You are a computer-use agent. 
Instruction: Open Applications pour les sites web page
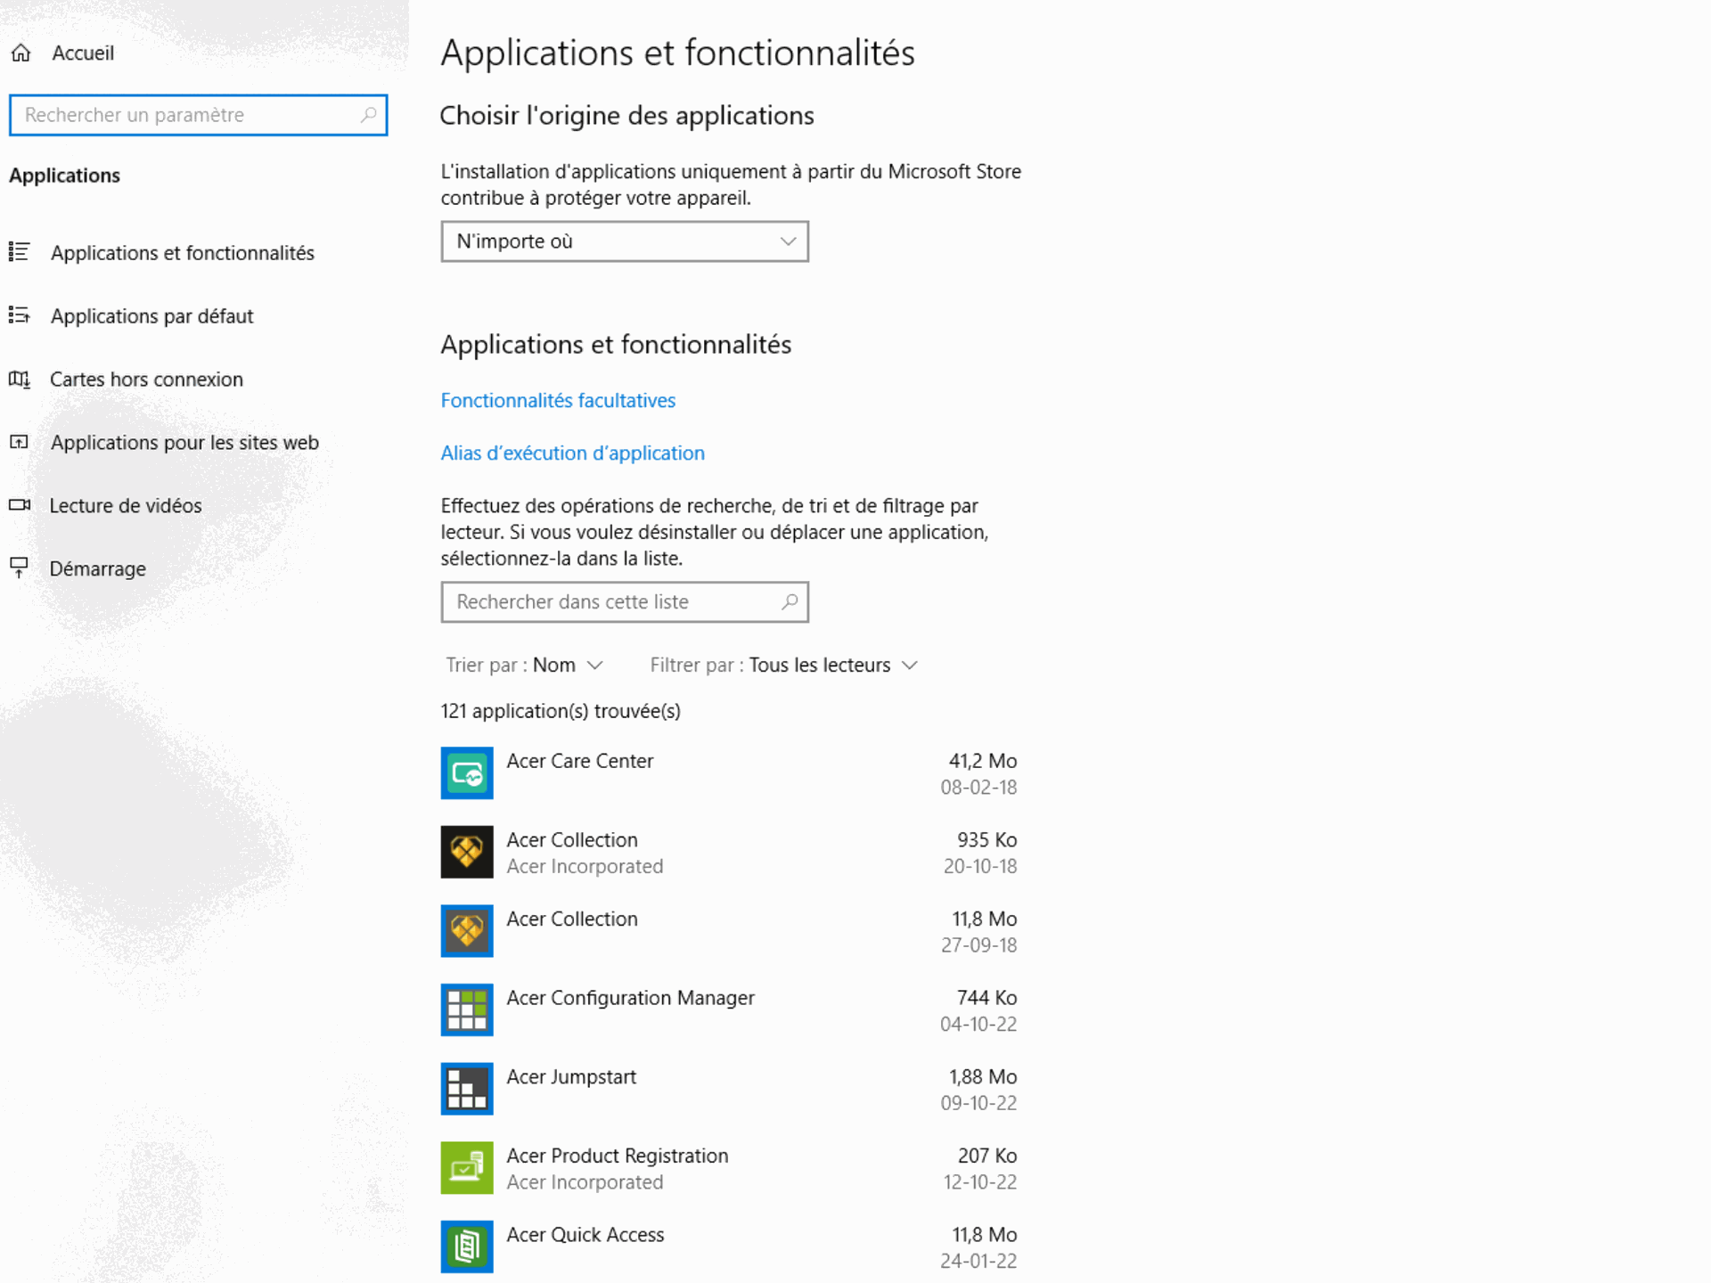[184, 443]
